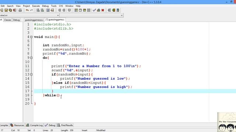
Task: Click the Print toolbar icon
Action: pyautogui.click(x=20, y=10)
